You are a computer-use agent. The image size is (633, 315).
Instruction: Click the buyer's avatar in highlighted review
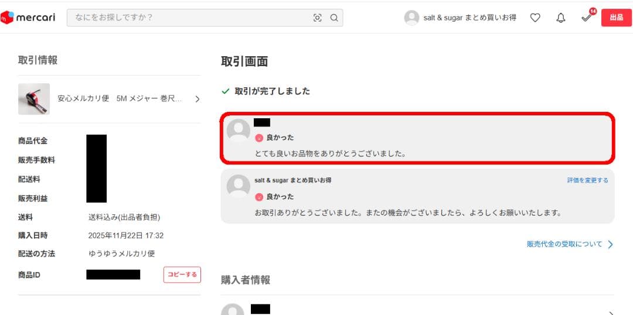tap(238, 130)
